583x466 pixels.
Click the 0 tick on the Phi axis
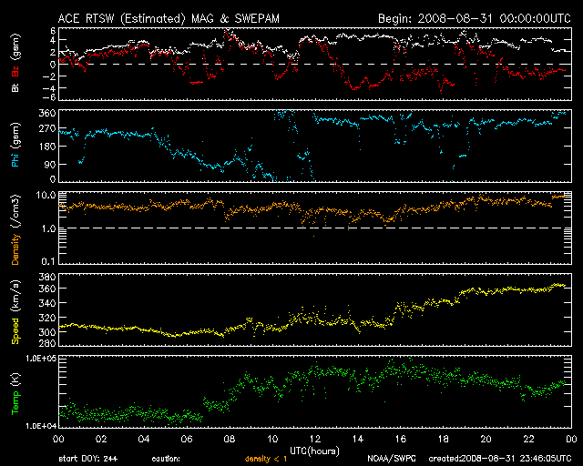coord(53,179)
